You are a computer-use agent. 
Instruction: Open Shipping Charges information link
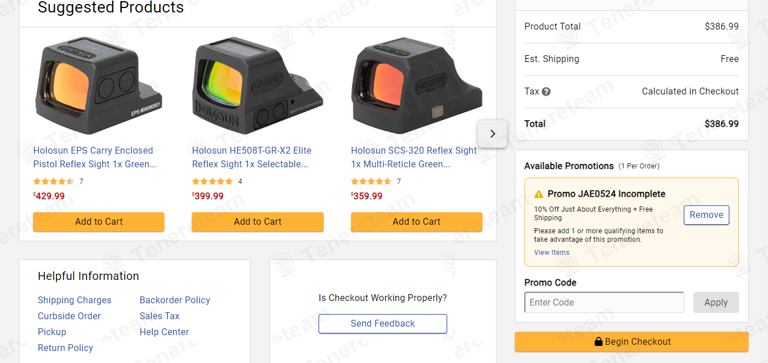tap(75, 300)
